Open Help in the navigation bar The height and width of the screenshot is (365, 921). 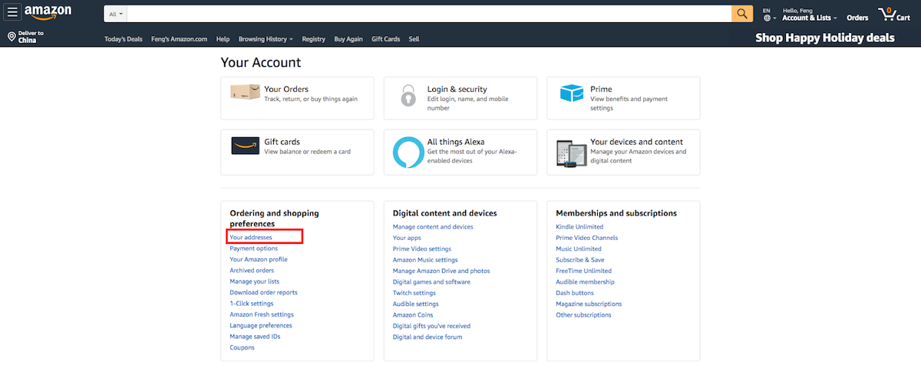223,39
